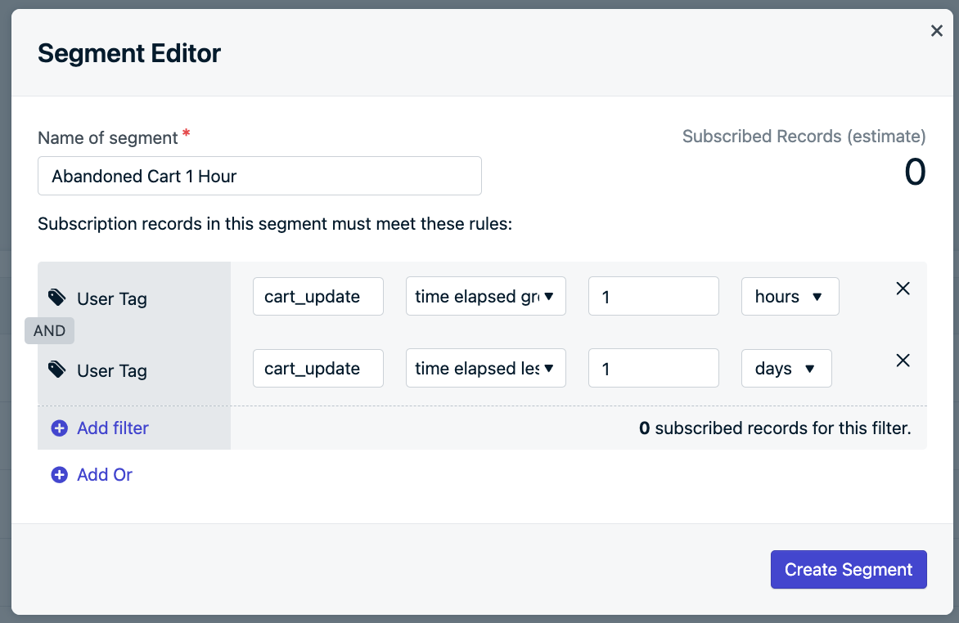The image size is (959, 623).
Task: Delete the second filter row using days
Action: coord(903,361)
